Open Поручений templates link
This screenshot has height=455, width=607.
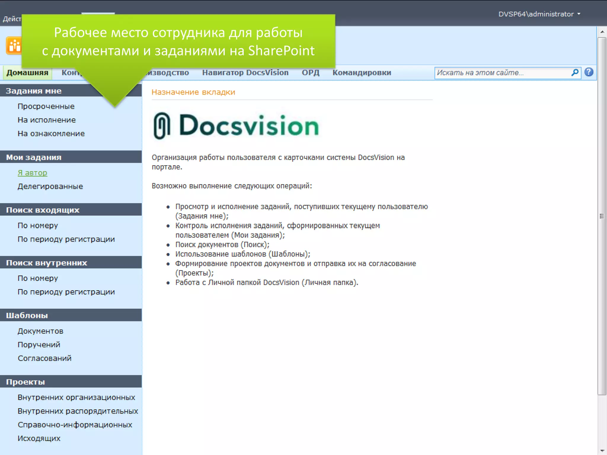coord(39,345)
